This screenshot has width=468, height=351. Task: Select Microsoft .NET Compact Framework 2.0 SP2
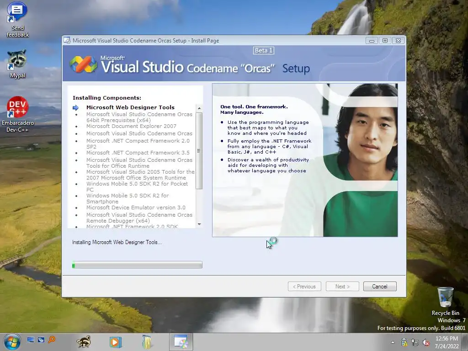pos(138,144)
